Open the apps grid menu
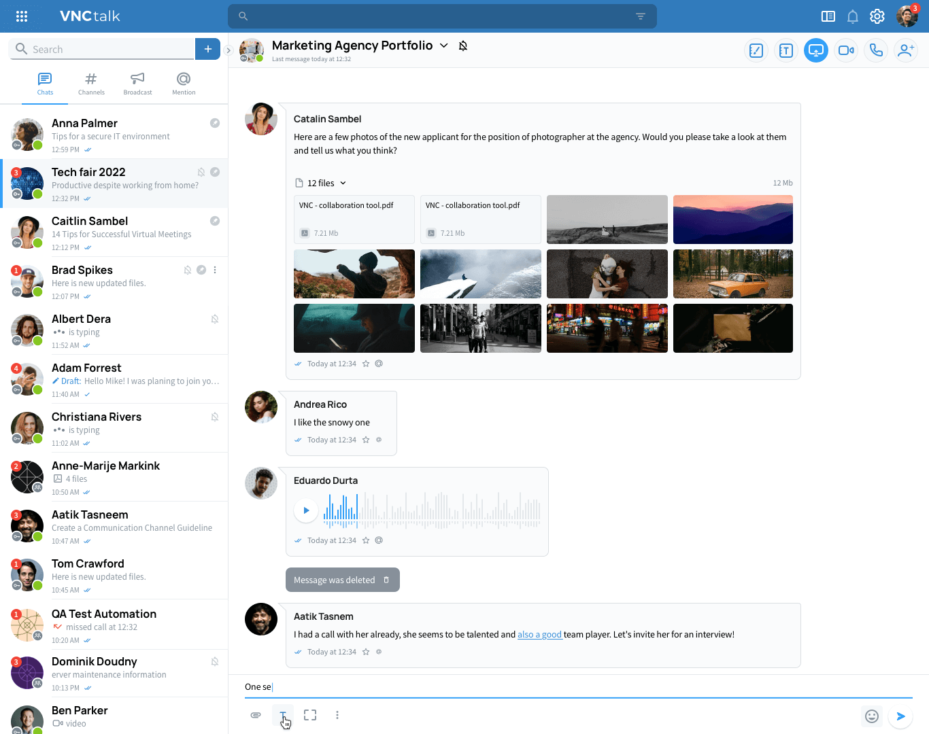 [x=22, y=16]
